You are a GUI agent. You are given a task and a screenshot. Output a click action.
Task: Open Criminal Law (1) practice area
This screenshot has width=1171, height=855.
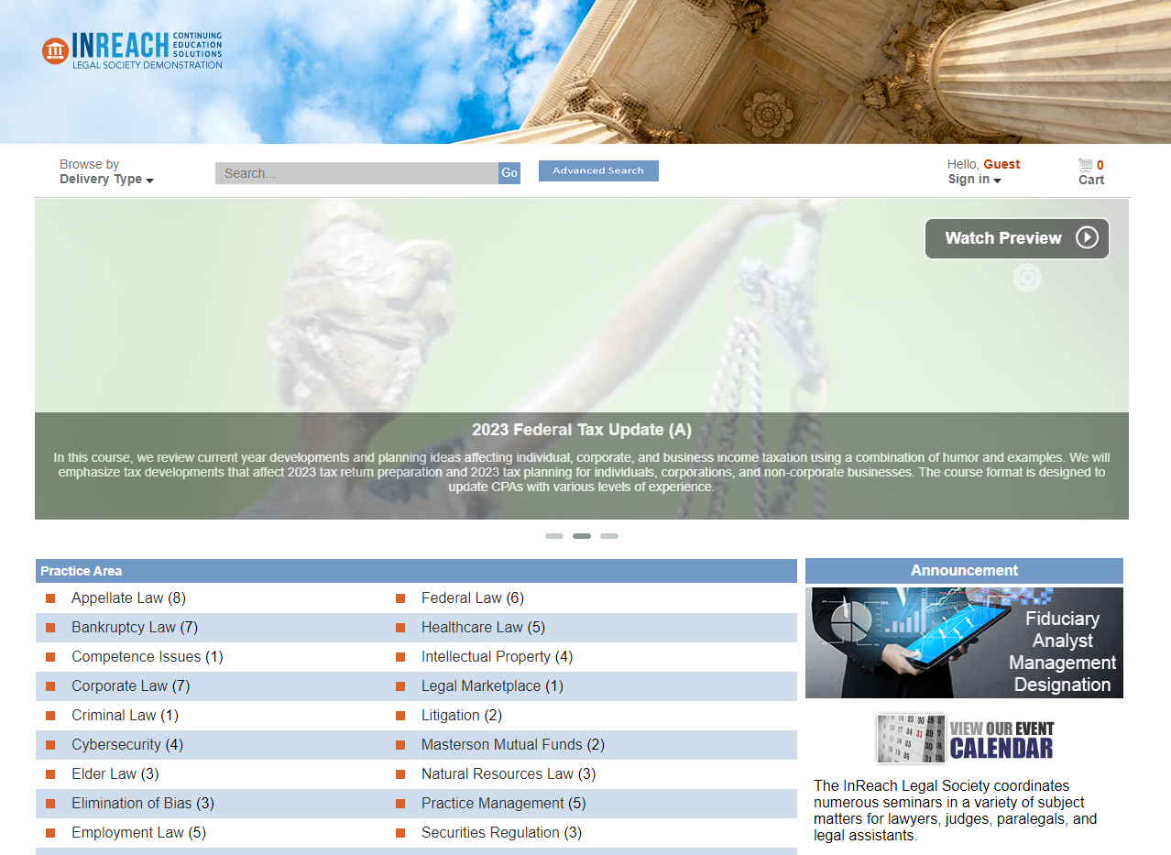[126, 716]
